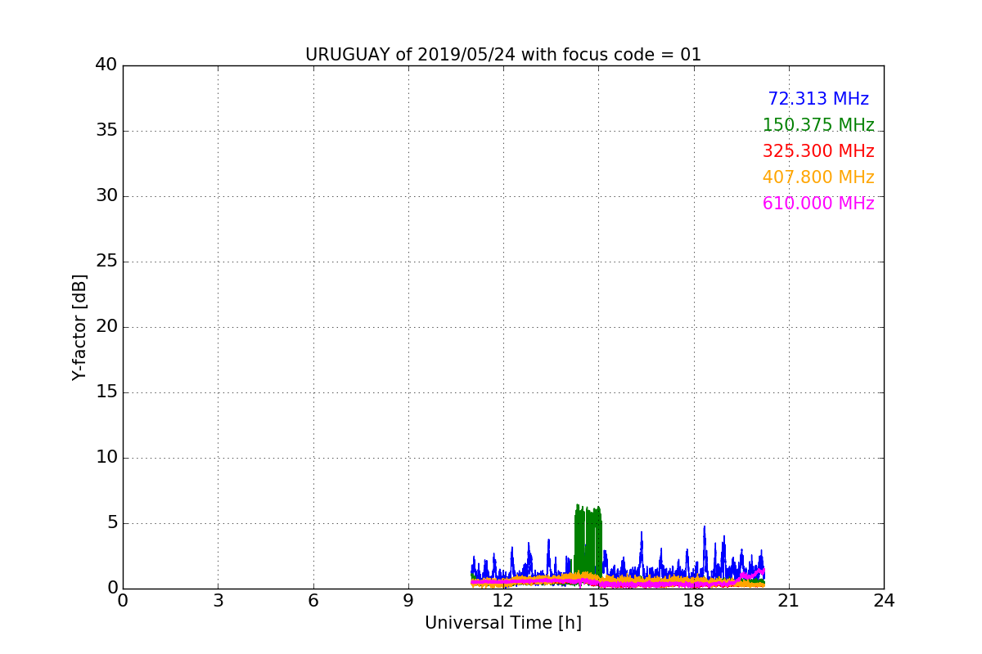The height and width of the screenshot is (654, 982).
Task: Click the chart title 'URUGUAY of 2019/05/24'
Action: click(x=503, y=55)
